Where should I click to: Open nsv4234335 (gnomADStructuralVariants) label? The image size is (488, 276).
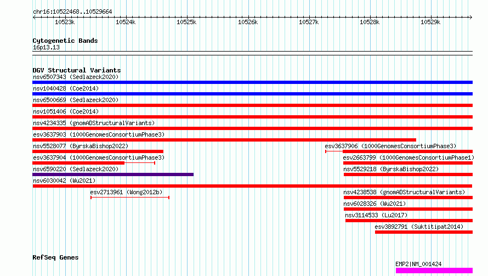pos(94,123)
